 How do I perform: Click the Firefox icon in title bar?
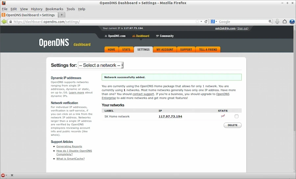pos(4,3)
